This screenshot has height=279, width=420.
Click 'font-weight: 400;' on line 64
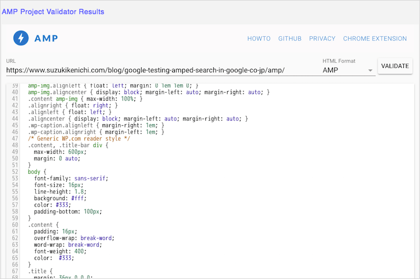tap(60, 251)
